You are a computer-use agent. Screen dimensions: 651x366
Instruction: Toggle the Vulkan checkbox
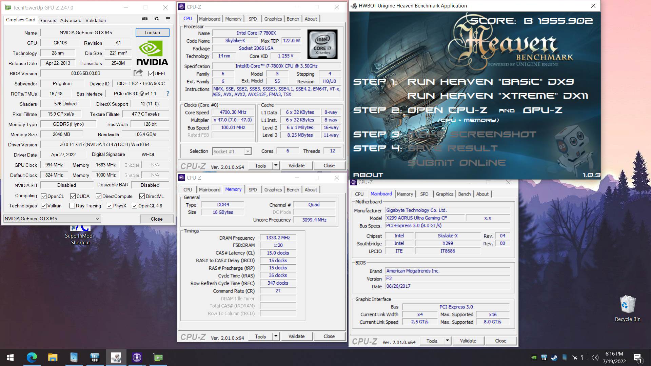coord(44,206)
